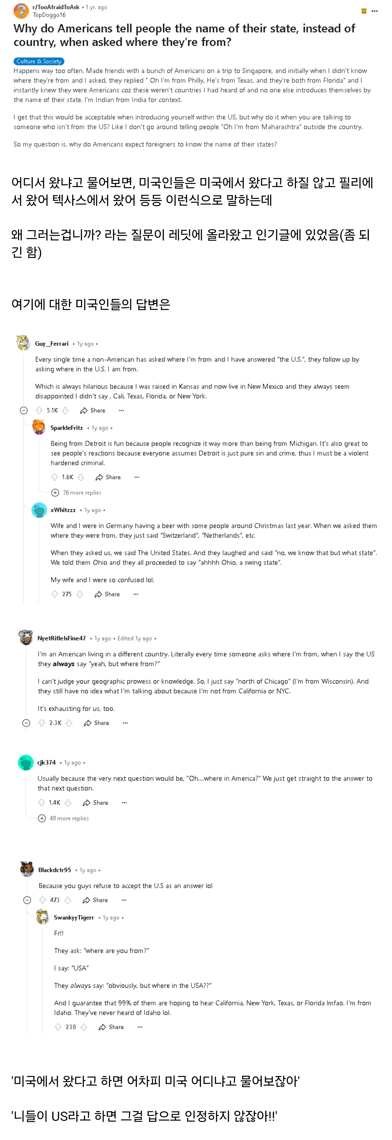Open post options three-dot menu at top
Image resolution: width=392 pixels, height=1140 pixels.
[375, 11]
